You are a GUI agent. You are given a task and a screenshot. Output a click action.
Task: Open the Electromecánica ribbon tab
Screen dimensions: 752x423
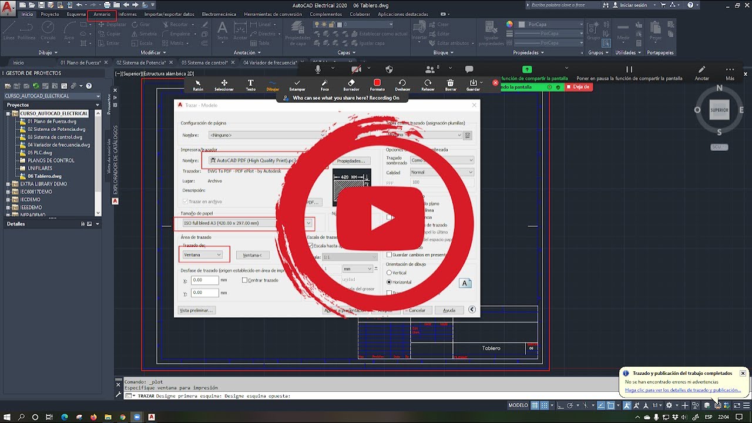[219, 14]
